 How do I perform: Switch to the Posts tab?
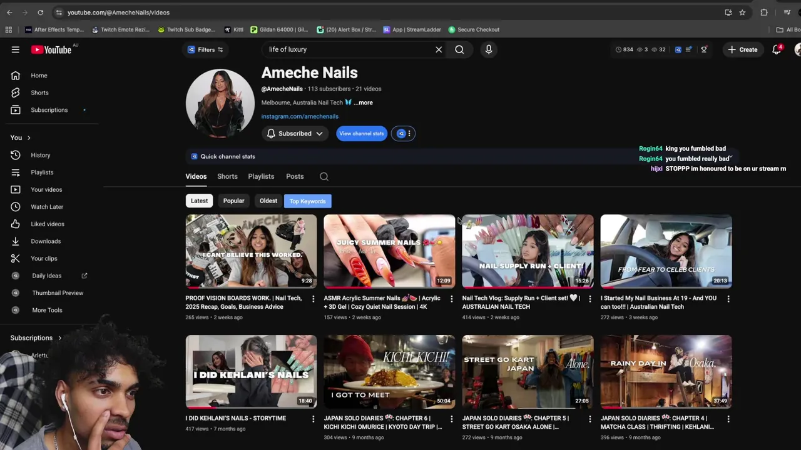295,176
